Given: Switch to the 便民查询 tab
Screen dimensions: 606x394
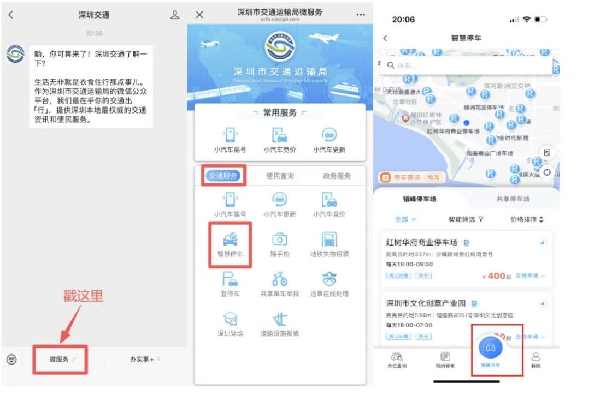Looking at the screenshot, I should [x=280, y=176].
